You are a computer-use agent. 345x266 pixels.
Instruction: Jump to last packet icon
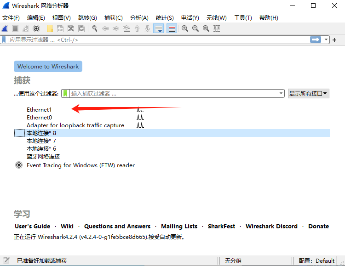click(x=148, y=28)
